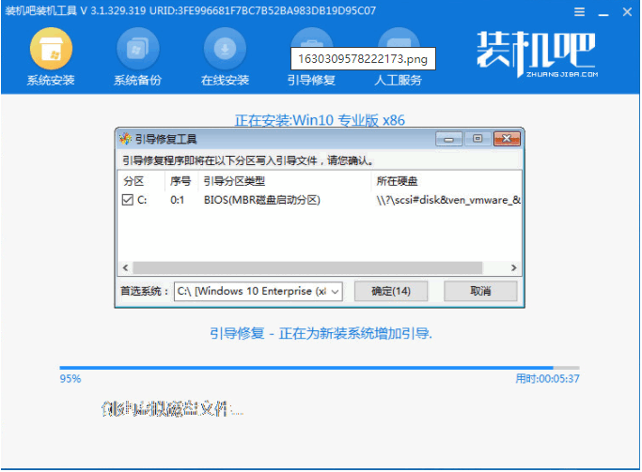Click the 95% progress text

(x=70, y=379)
